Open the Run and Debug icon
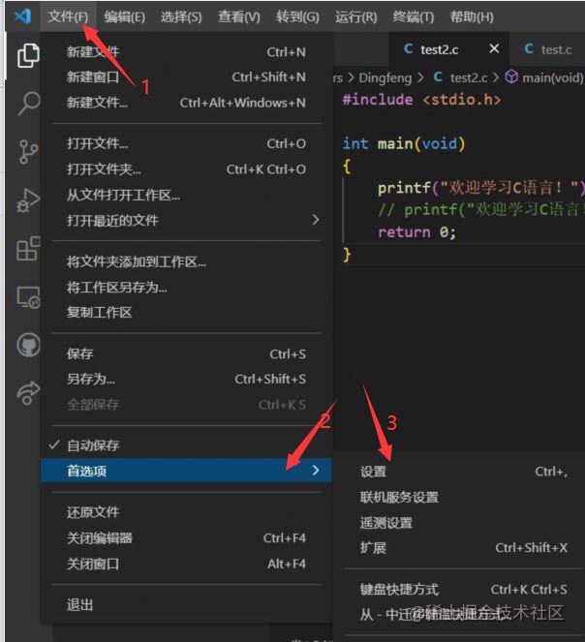This screenshot has height=642, width=585. (x=28, y=200)
